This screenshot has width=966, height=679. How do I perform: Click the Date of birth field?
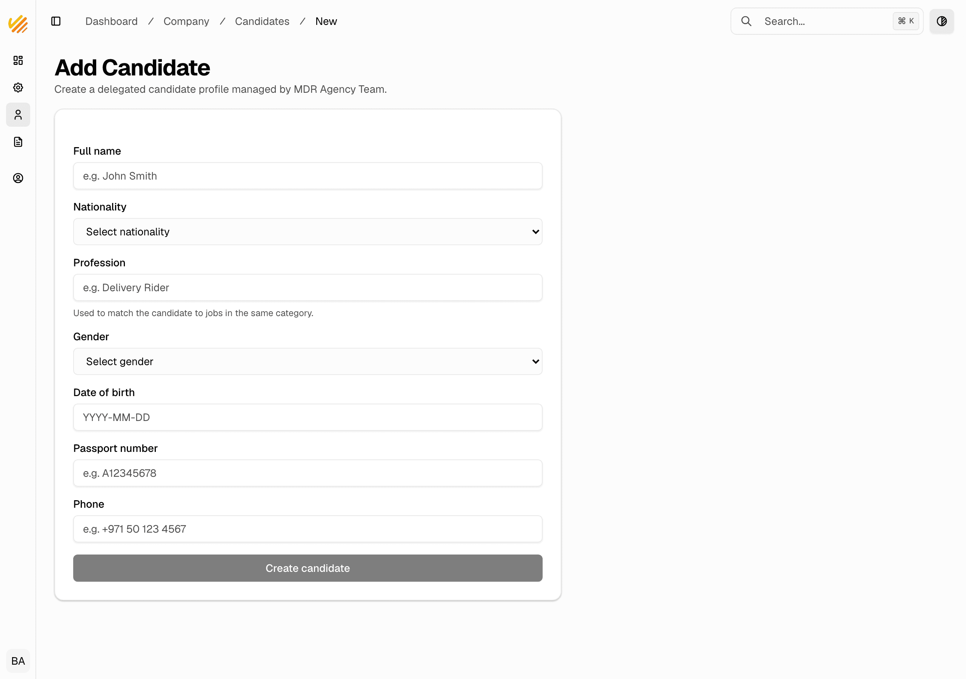[x=308, y=417]
